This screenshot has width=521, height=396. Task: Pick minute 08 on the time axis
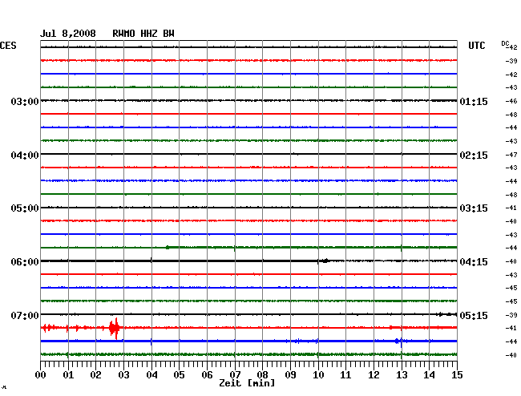pos(262,375)
